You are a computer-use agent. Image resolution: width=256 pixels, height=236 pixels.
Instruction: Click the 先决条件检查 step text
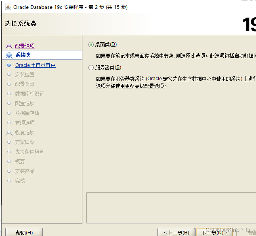29,152
